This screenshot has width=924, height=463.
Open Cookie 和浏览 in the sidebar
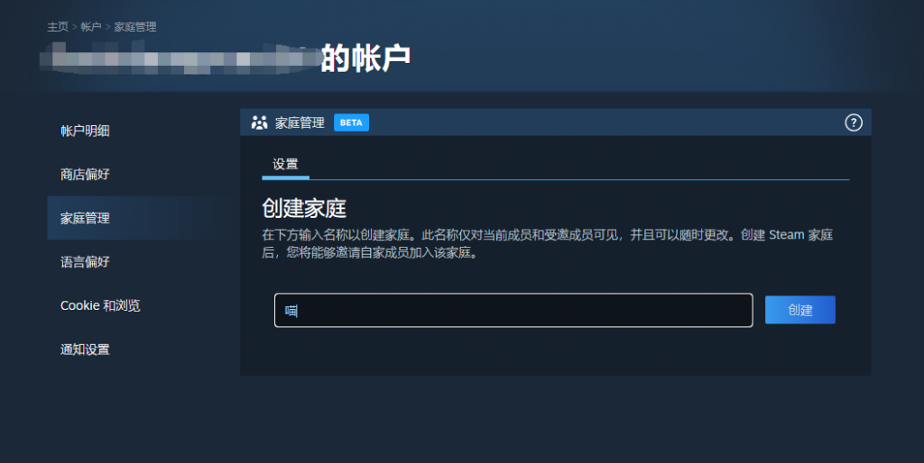click(100, 305)
